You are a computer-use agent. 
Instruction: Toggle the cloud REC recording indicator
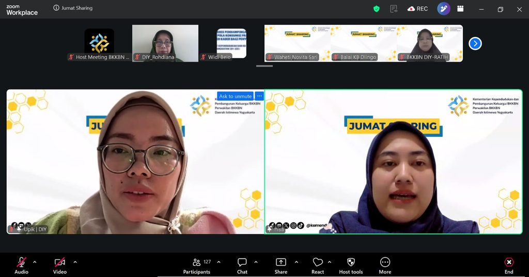click(x=417, y=9)
